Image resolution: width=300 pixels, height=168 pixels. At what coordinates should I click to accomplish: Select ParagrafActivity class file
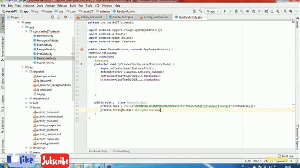(x=46, y=49)
